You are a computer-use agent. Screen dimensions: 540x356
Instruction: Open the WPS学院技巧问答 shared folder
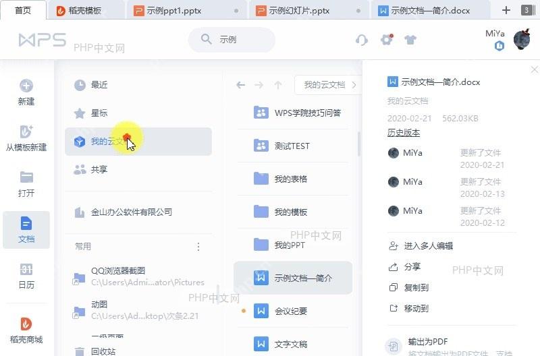pos(293,113)
